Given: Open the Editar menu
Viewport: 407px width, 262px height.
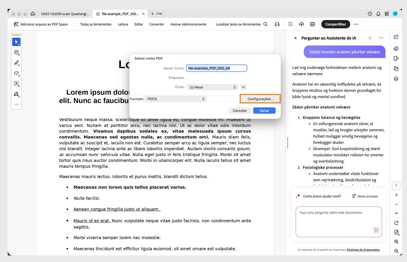Looking at the screenshot, I should coord(139,24).
